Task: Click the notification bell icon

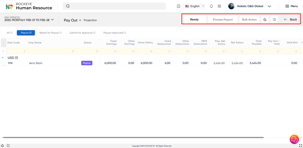Action: click(211, 6)
